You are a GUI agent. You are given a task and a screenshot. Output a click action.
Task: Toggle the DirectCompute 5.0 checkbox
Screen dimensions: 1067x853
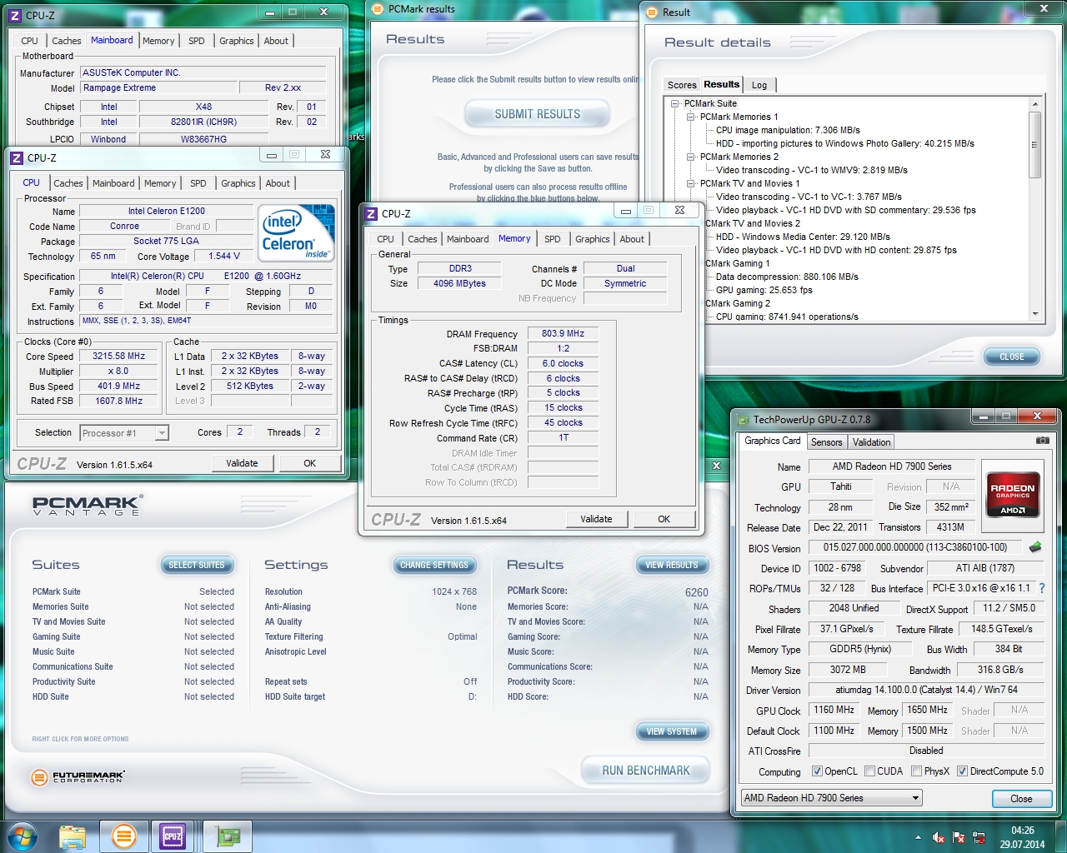[962, 771]
